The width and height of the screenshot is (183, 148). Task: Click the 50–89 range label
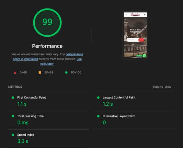click(49, 72)
